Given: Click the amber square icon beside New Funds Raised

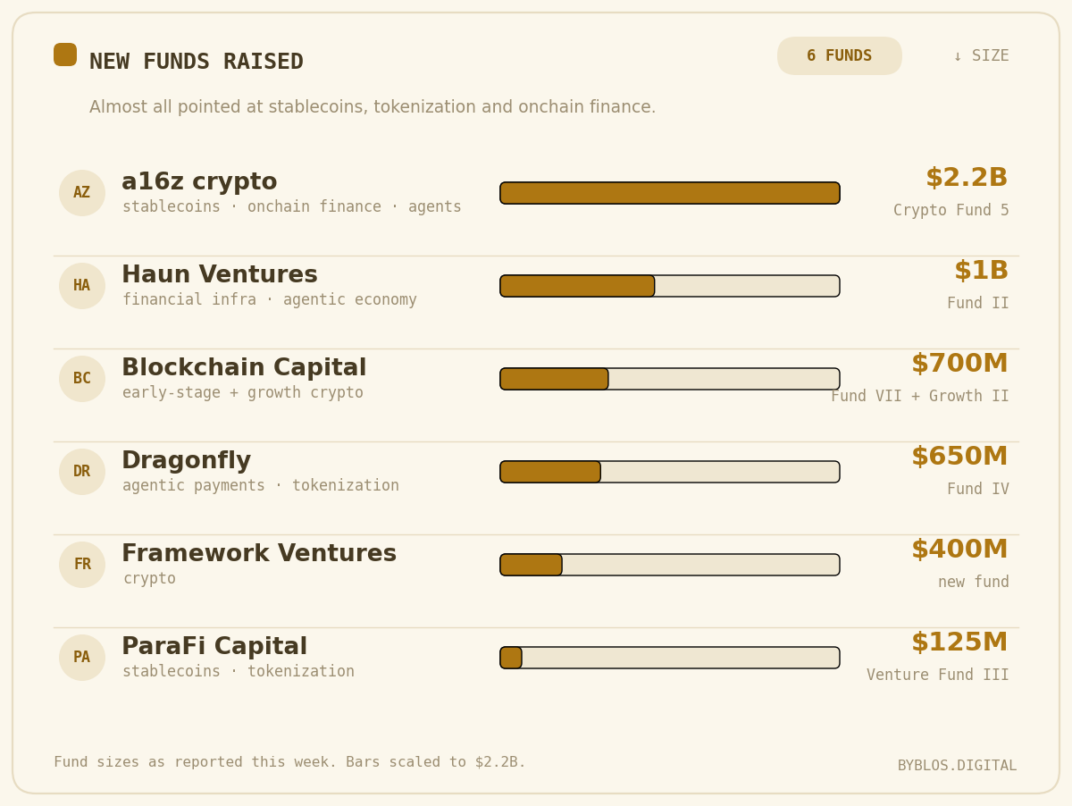Looking at the screenshot, I should coord(65,55).
